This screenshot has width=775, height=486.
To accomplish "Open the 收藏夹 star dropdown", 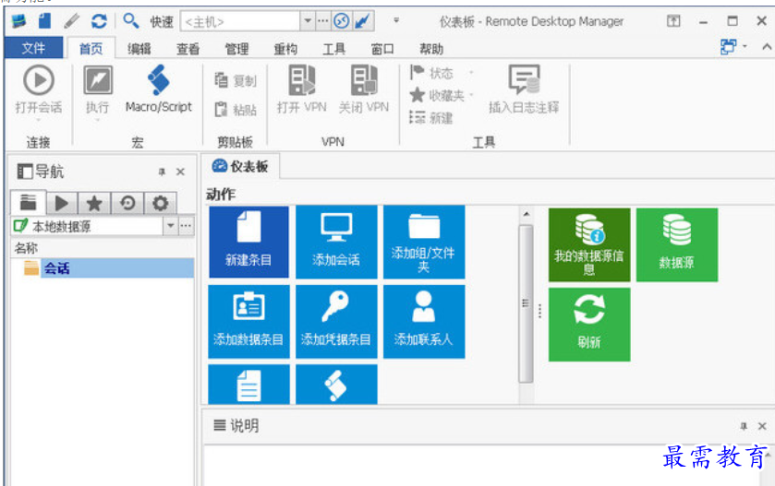I will (440, 95).
